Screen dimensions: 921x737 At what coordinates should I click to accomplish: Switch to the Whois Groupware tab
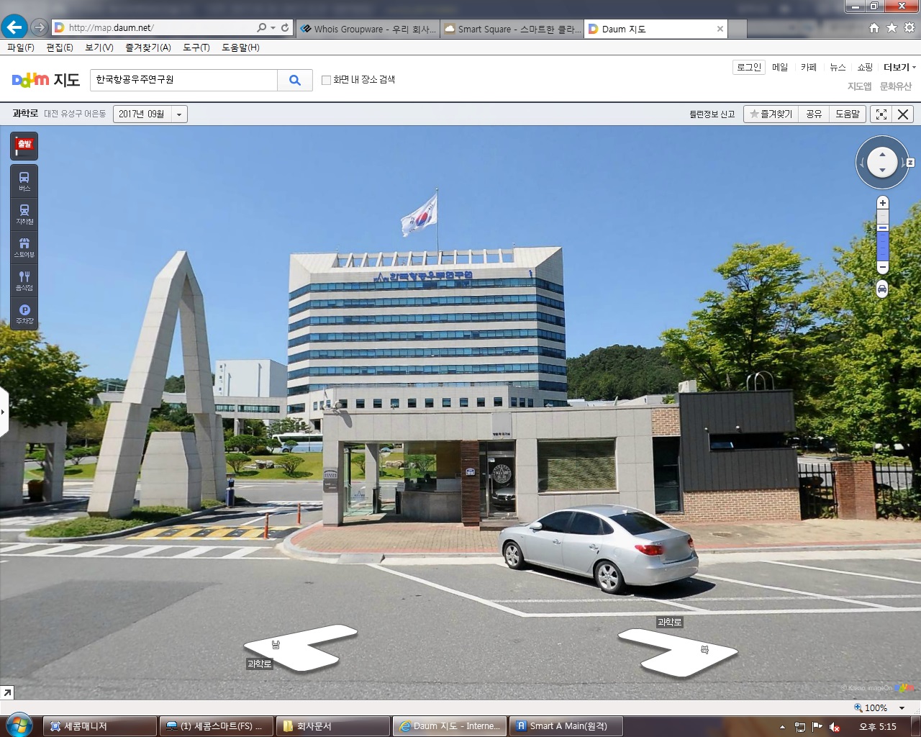click(368, 29)
